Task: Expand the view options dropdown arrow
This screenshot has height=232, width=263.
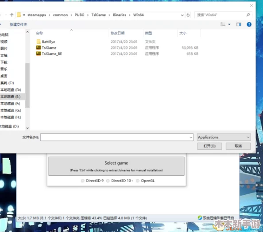Action: coord(229,24)
